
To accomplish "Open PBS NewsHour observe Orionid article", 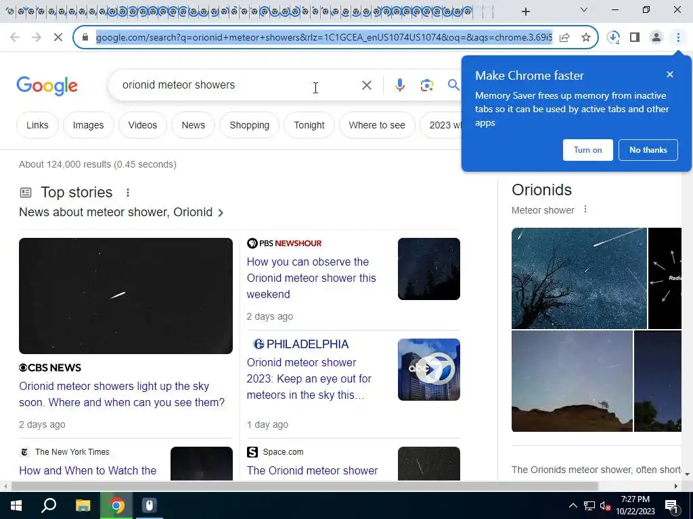I will pos(311,278).
